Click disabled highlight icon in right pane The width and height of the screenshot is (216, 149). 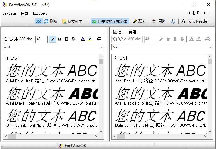(198, 39)
